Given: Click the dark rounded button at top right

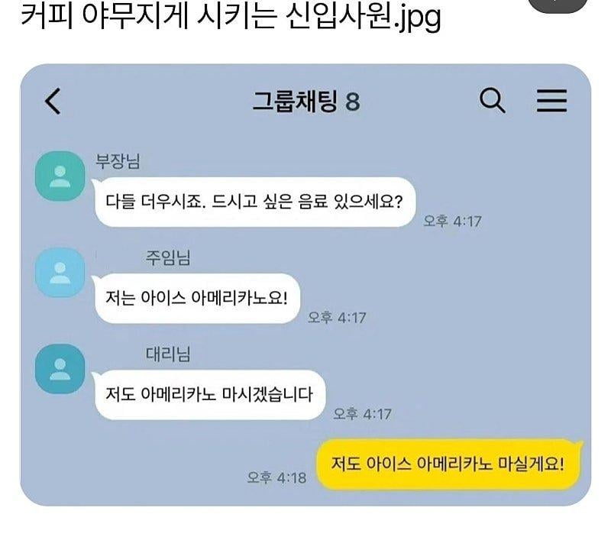Looking at the screenshot, I should coord(558,5).
